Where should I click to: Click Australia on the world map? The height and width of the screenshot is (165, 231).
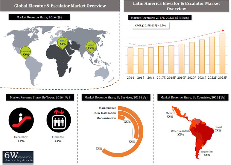102,72
